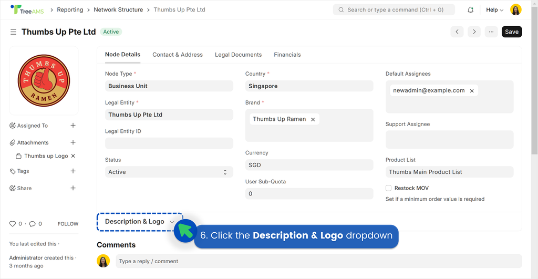
Task: Toggle the sidebar hamburger menu icon
Action: pyautogui.click(x=13, y=32)
